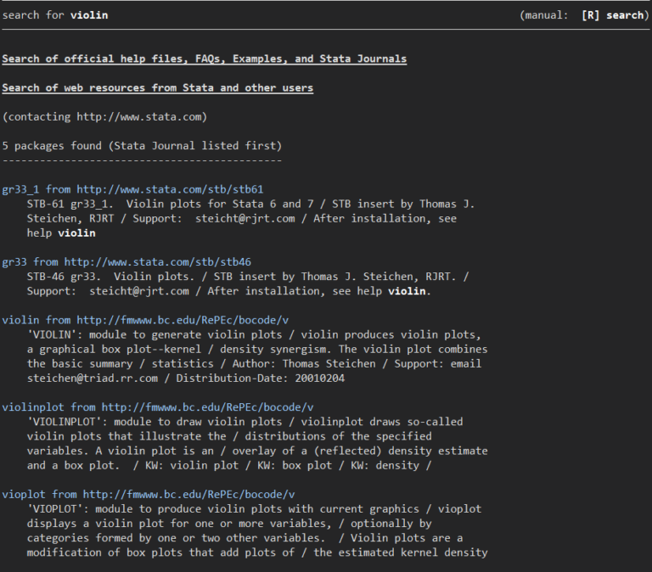652x572 pixels.
Task: Click bold 'violin' help link under gr33
Action: [x=407, y=291]
